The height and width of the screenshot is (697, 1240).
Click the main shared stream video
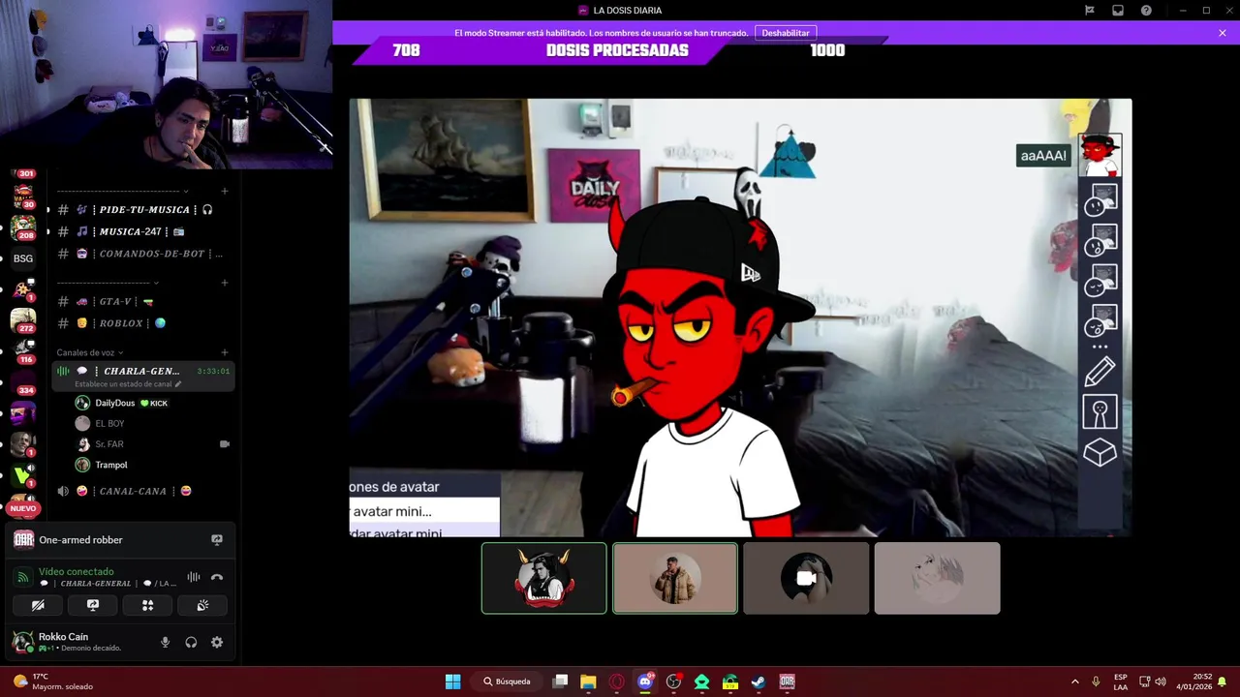pos(740,318)
